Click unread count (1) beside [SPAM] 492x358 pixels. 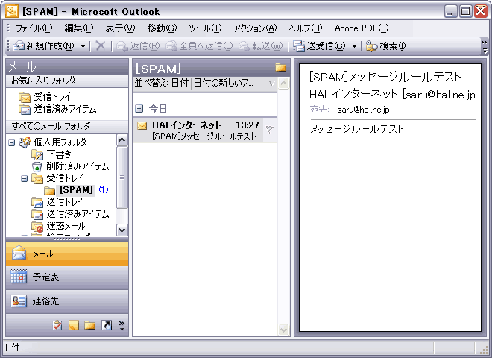click(x=104, y=189)
